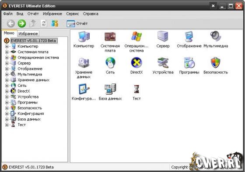245x172 pixels.
Task: Select Безопасность in the tree
Action: [x=30, y=108]
